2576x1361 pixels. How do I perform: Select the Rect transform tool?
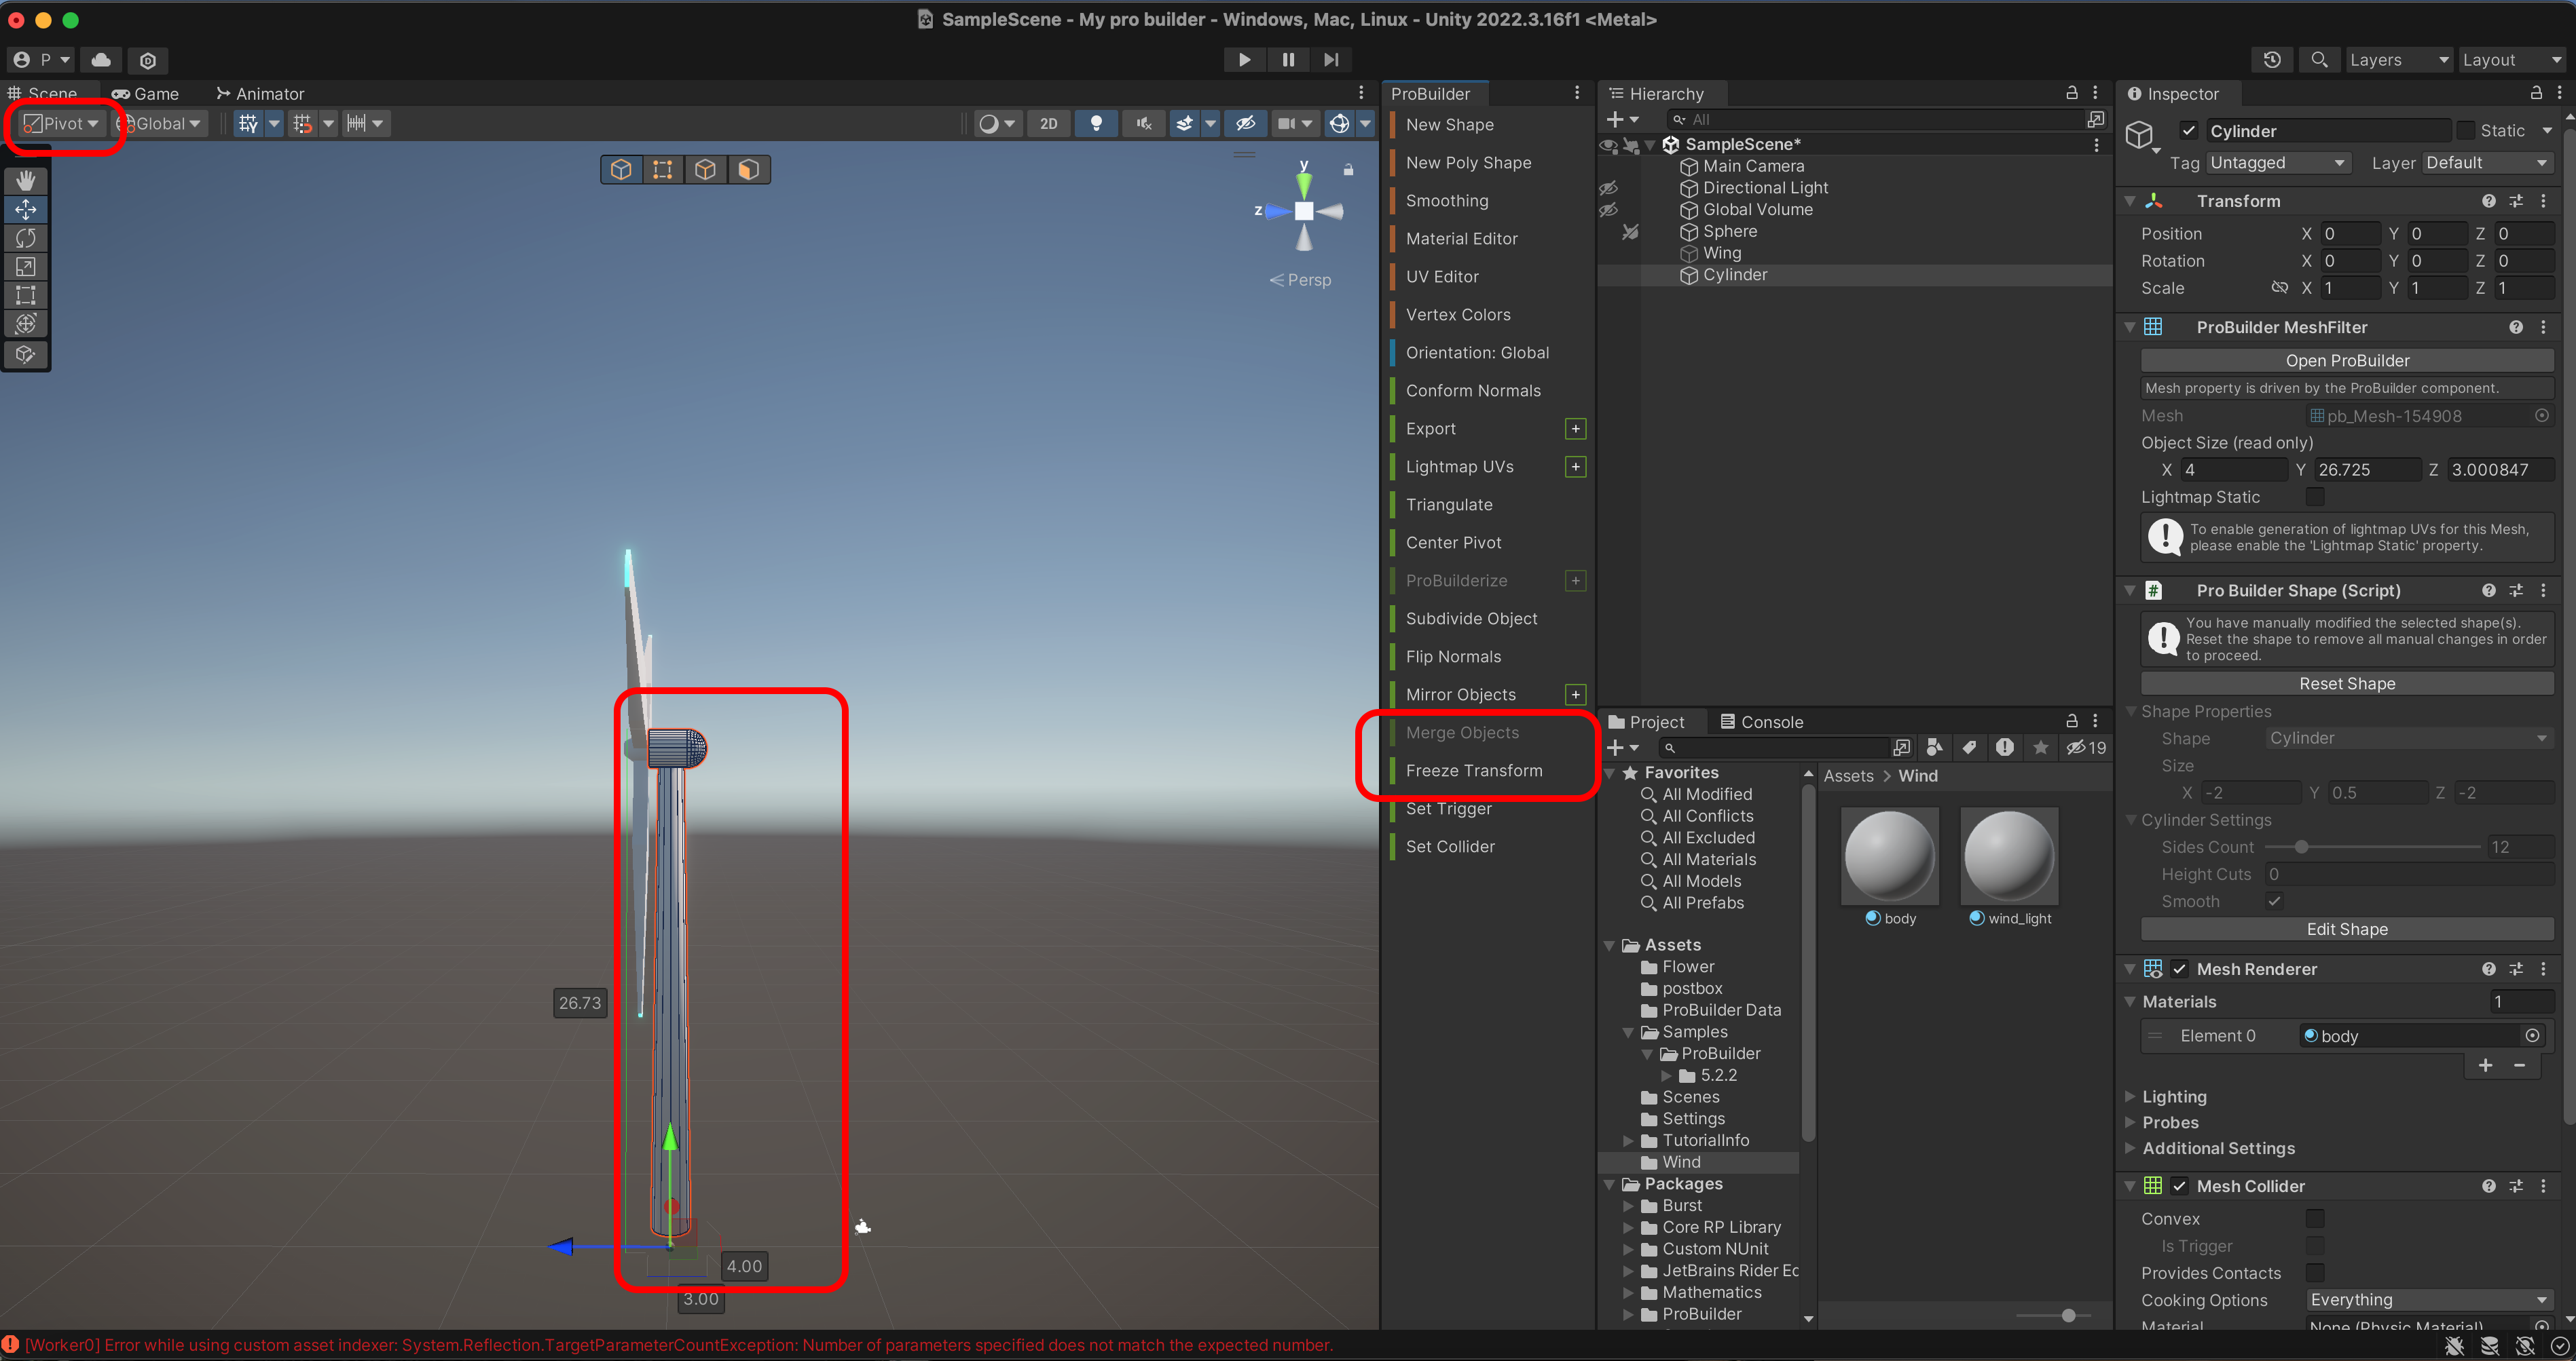pos(26,296)
